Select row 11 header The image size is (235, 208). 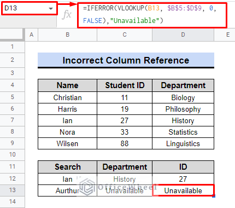12,167
